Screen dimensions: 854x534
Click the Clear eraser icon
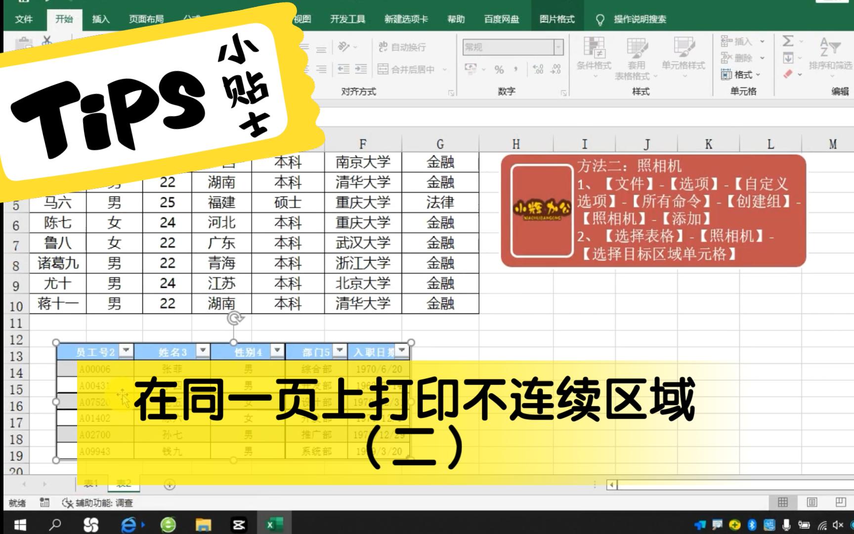[x=788, y=74]
